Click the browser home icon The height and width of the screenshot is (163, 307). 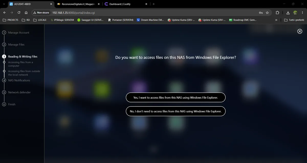pyautogui.click(x=26, y=13)
